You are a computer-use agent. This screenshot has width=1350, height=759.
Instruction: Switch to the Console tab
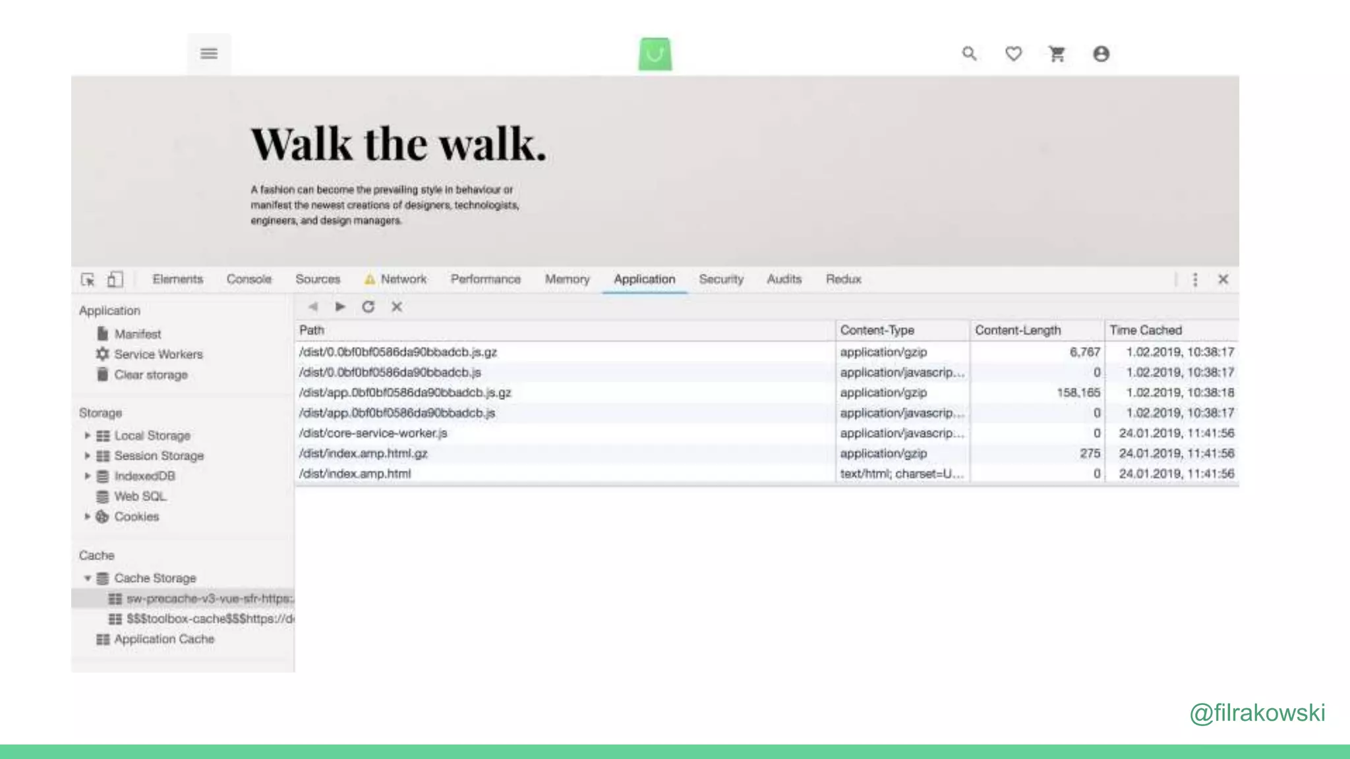point(249,279)
